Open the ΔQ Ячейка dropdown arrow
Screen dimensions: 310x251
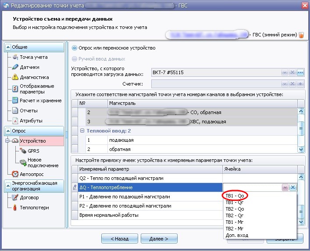point(285,187)
